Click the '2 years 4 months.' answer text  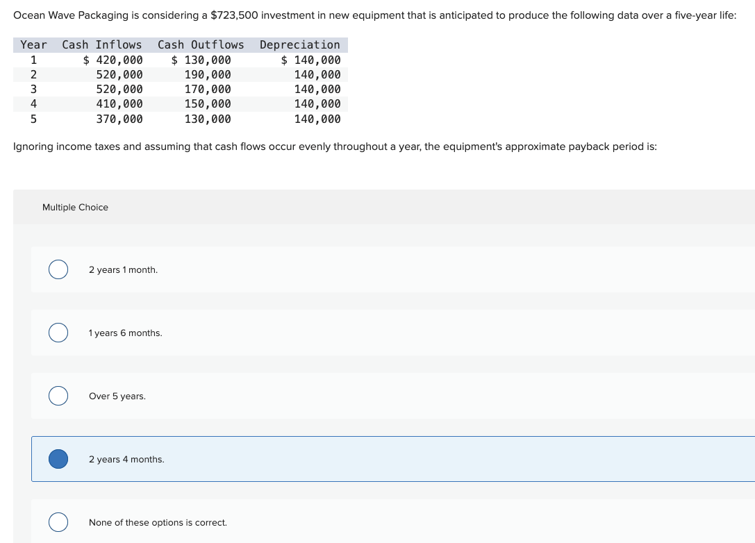[126, 459]
